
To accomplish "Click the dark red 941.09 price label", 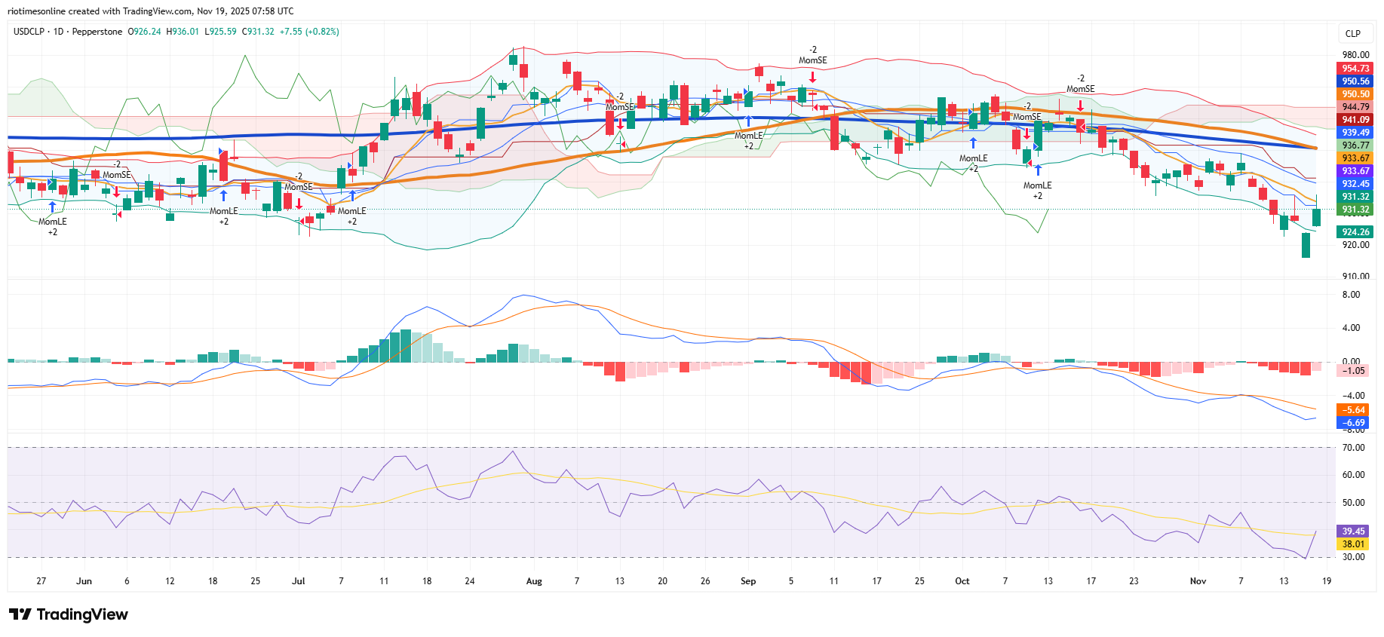I will (1355, 120).
